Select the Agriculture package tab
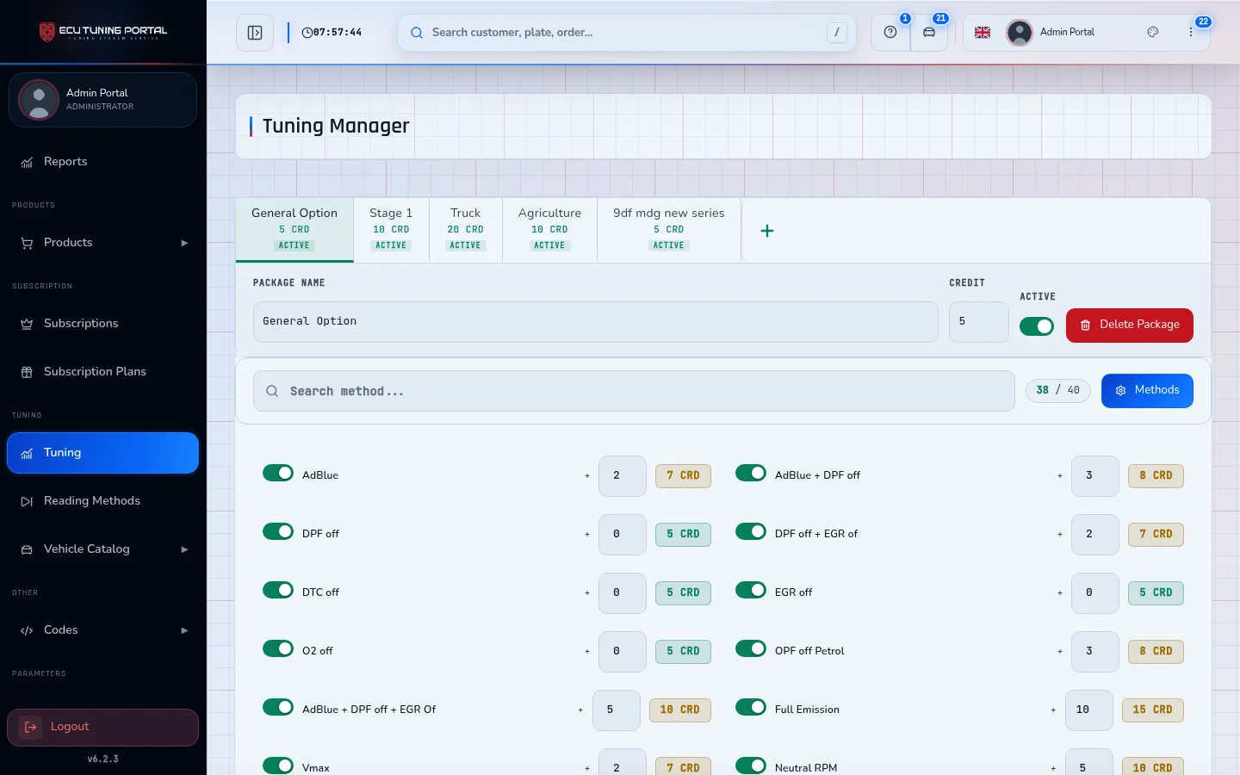1240x775 pixels. click(x=549, y=229)
